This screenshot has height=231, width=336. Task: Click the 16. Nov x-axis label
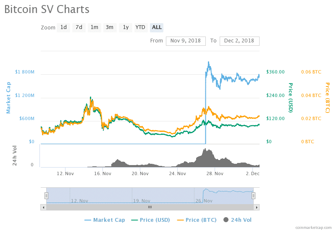(102, 173)
